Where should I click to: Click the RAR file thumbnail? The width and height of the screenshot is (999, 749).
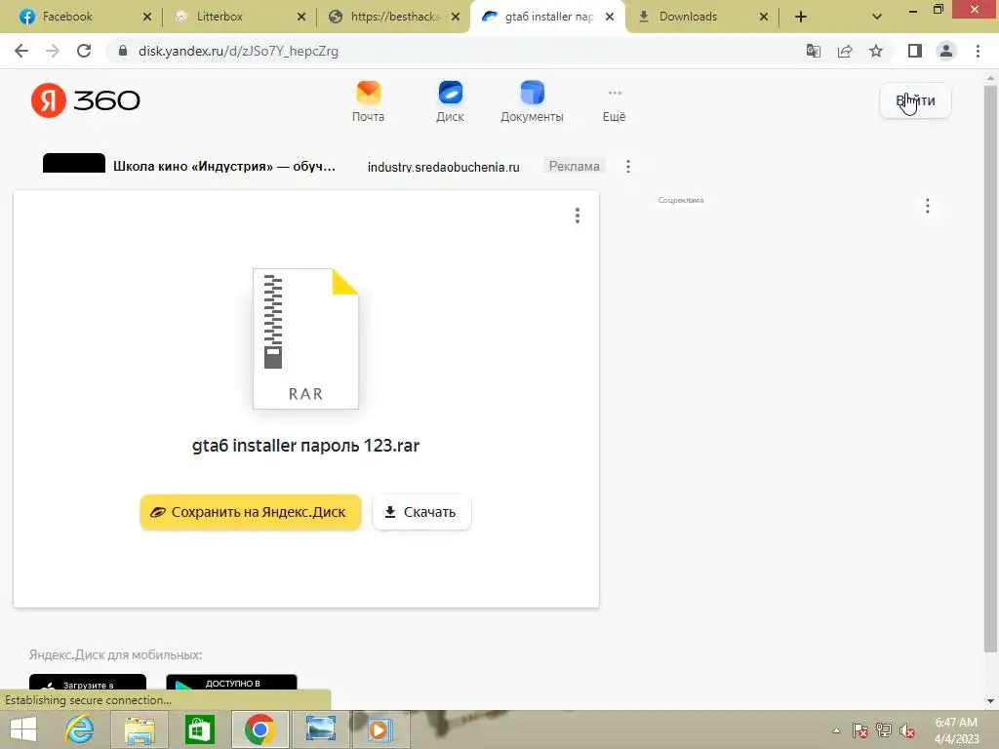pyautogui.click(x=305, y=338)
